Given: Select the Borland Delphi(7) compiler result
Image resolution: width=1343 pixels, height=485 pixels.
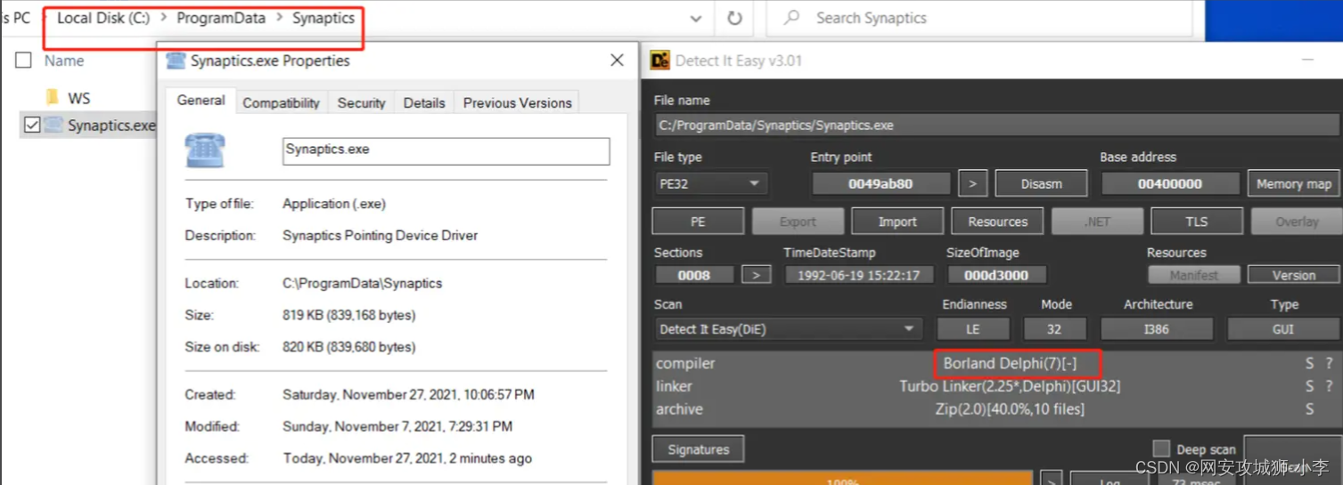Looking at the screenshot, I should pyautogui.click(x=1010, y=363).
